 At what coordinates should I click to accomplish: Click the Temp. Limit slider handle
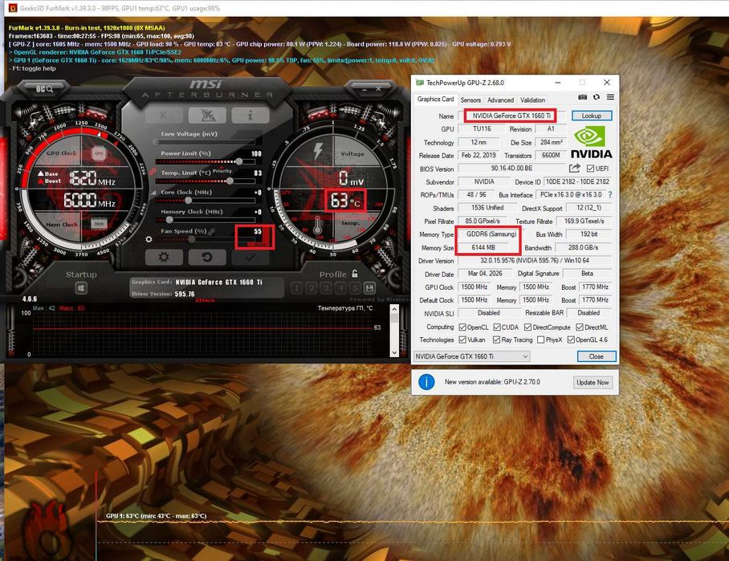click(x=230, y=181)
